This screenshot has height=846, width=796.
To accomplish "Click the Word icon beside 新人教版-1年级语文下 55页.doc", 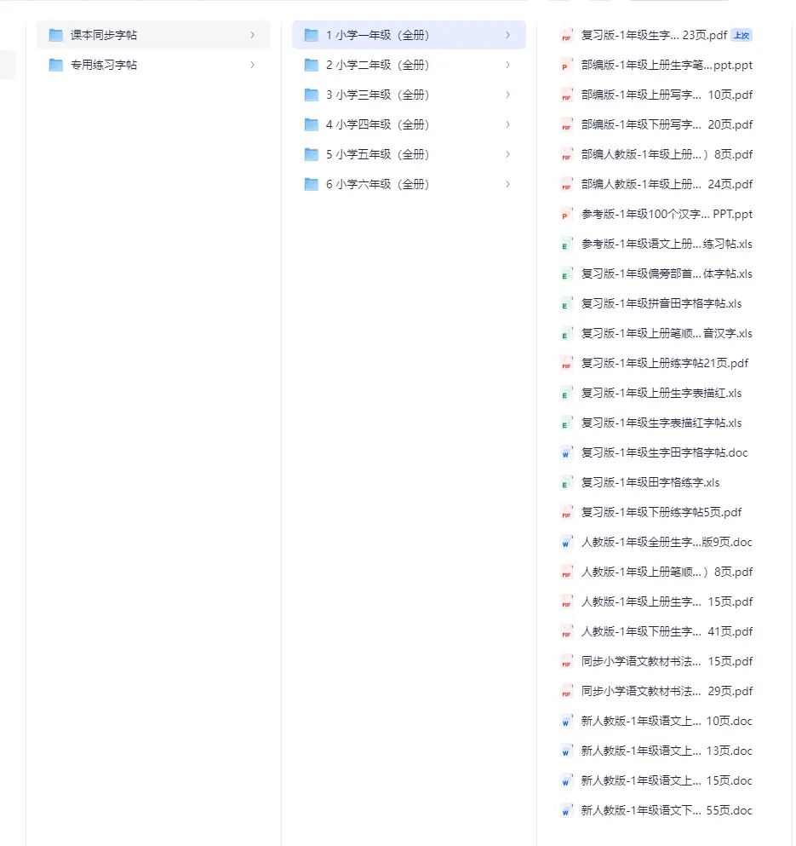I will 566,811.
